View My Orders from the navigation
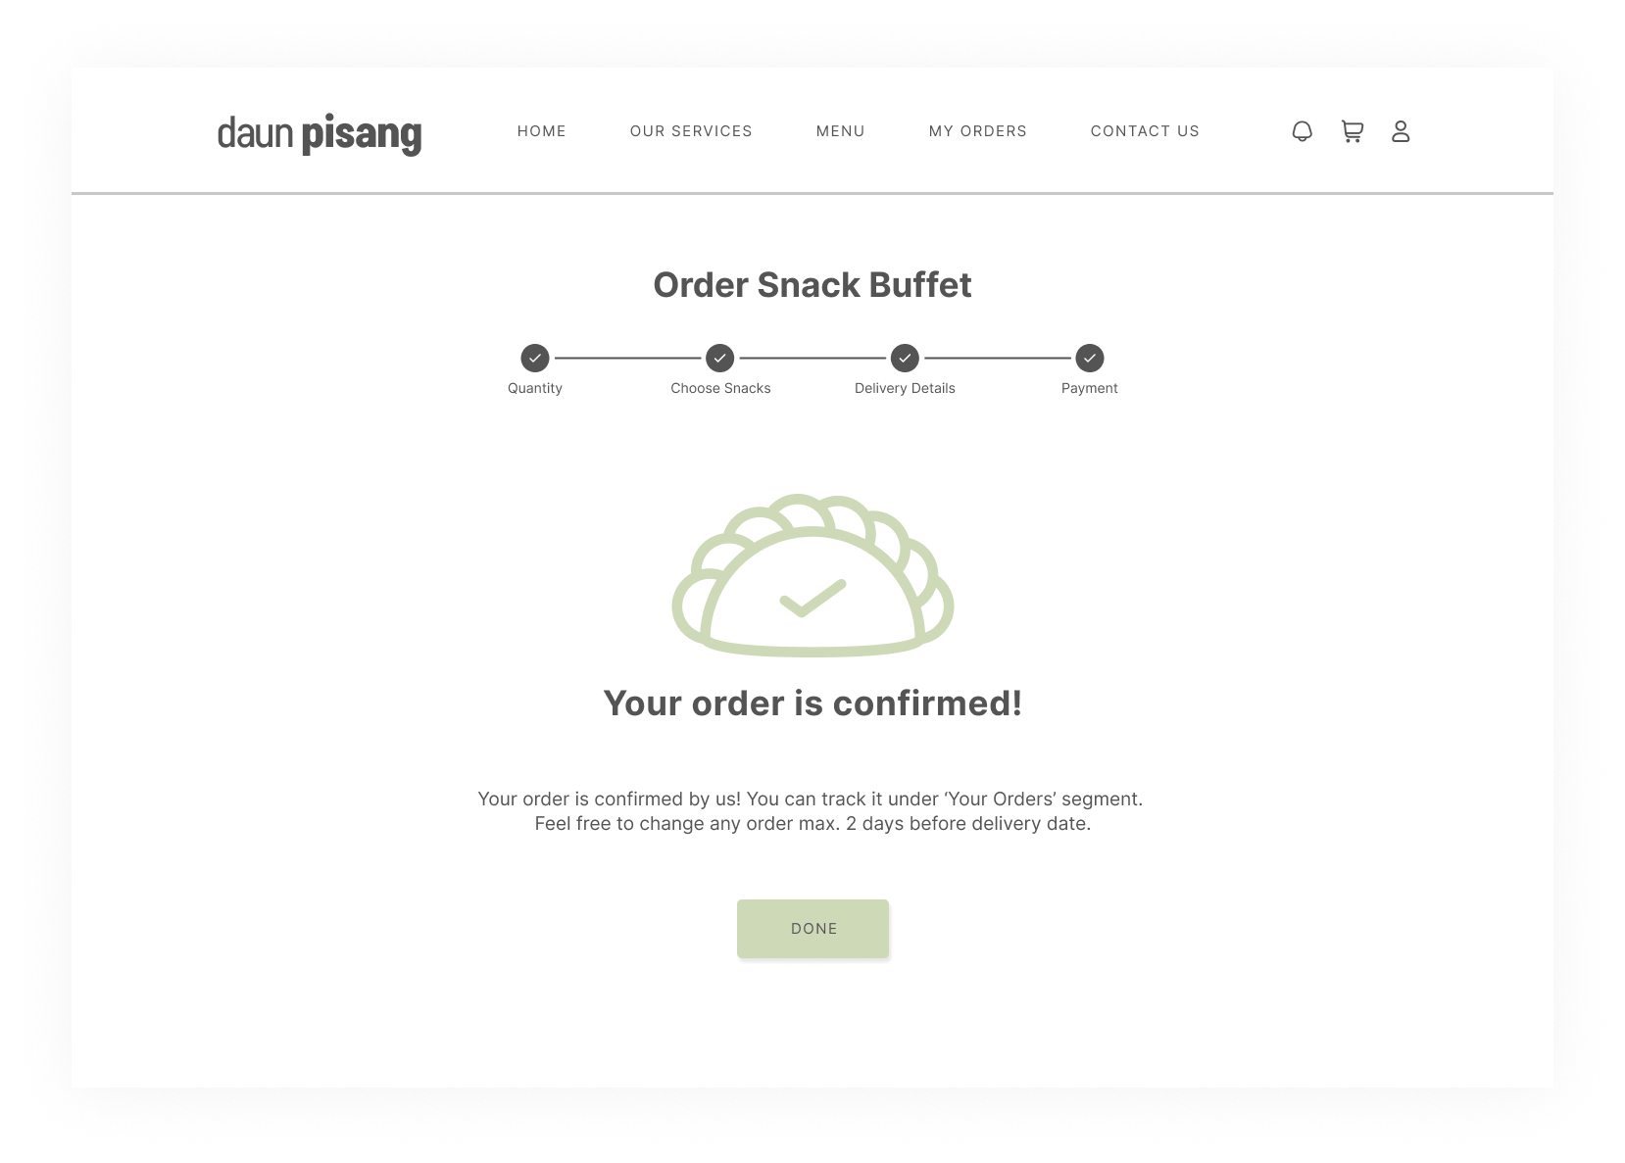The width and height of the screenshot is (1625, 1163). tap(978, 131)
